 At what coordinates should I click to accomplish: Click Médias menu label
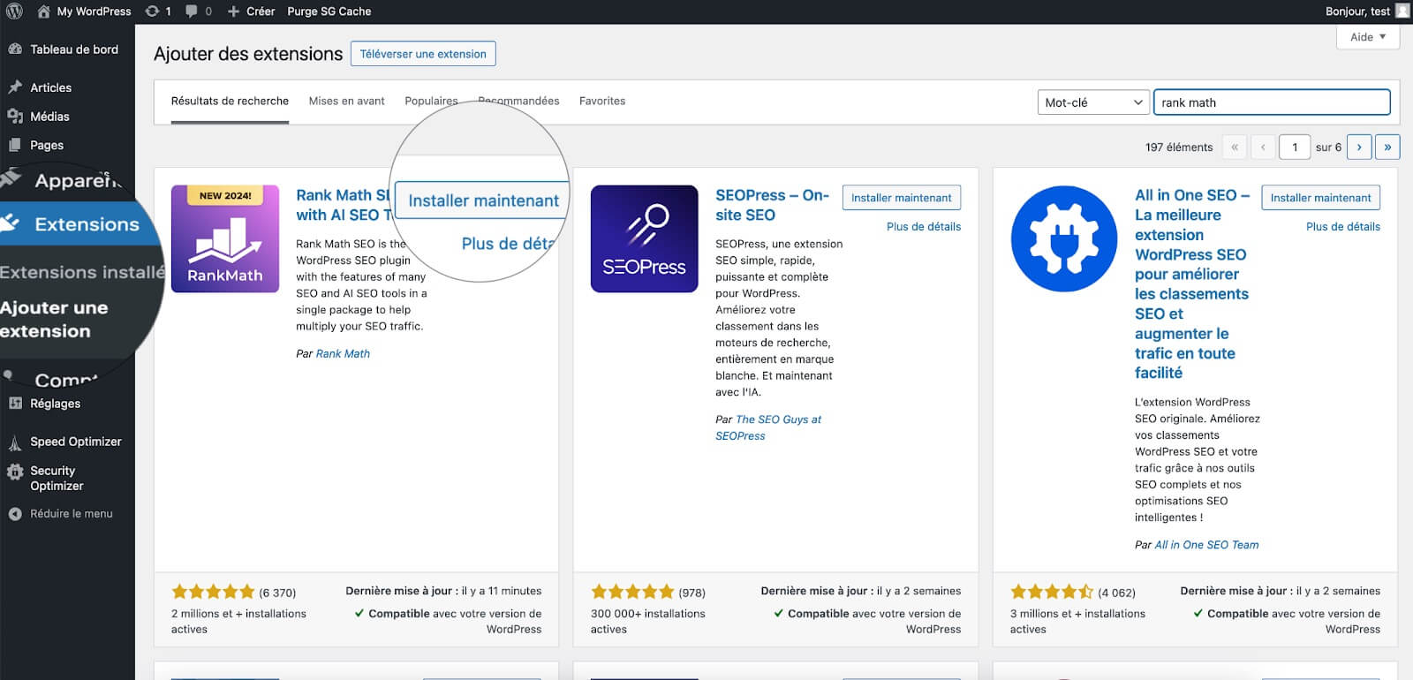(49, 117)
